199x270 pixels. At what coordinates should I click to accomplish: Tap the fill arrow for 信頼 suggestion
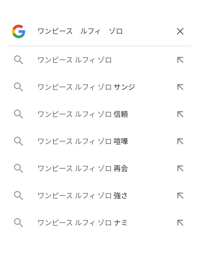coord(180,114)
